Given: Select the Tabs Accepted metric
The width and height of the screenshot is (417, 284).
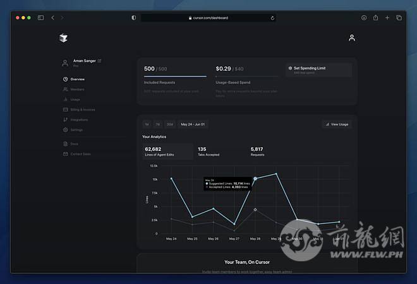Looking at the screenshot, I should pos(208,151).
